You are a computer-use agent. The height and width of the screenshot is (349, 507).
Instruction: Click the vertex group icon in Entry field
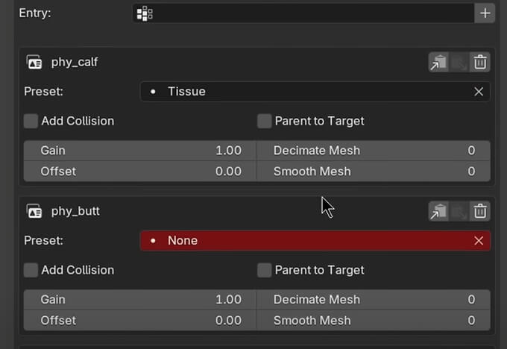145,13
